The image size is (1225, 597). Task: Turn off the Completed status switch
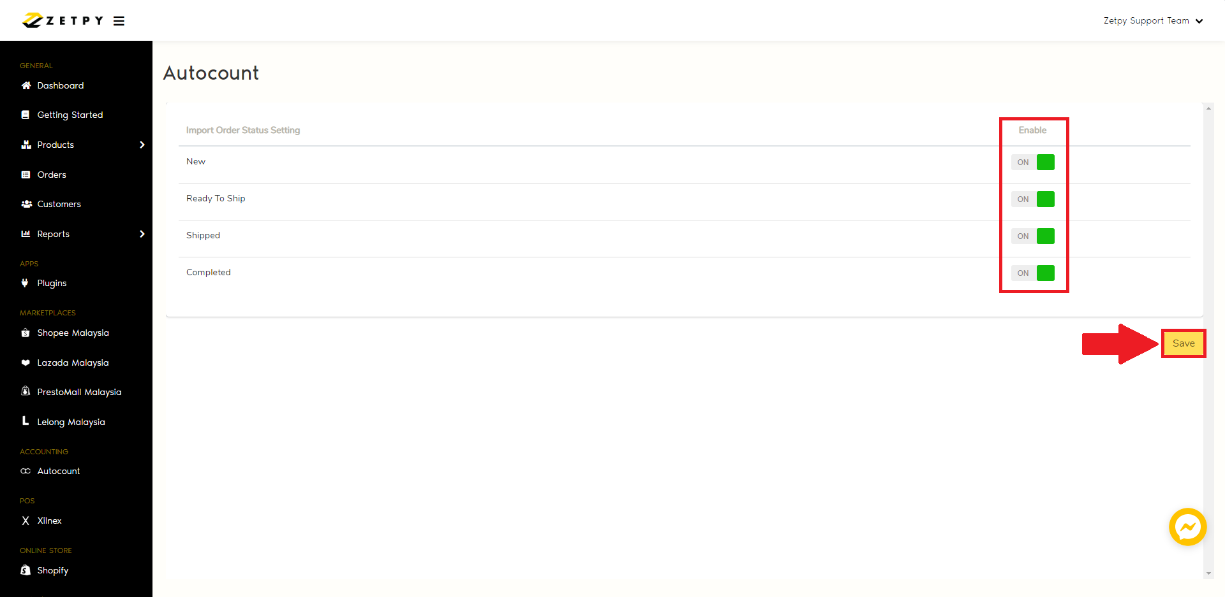pos(1033,273)
